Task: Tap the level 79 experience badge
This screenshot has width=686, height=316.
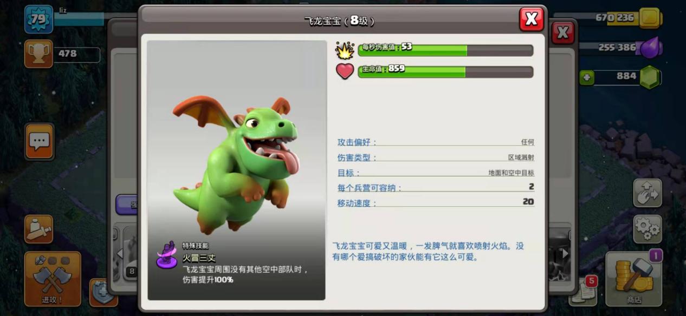Action: point(38,19)
